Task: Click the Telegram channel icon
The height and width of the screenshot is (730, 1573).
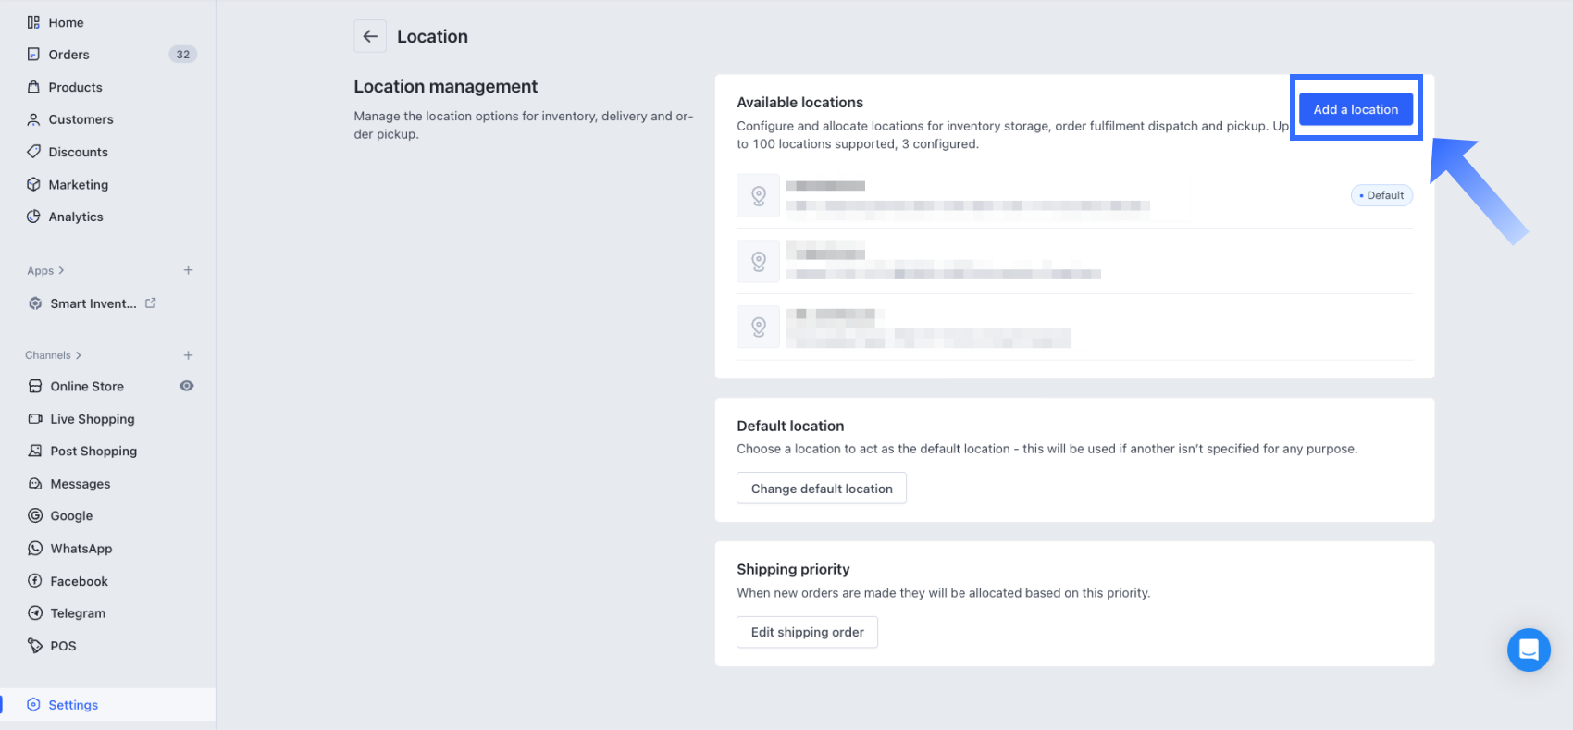Action: [35, 613]
